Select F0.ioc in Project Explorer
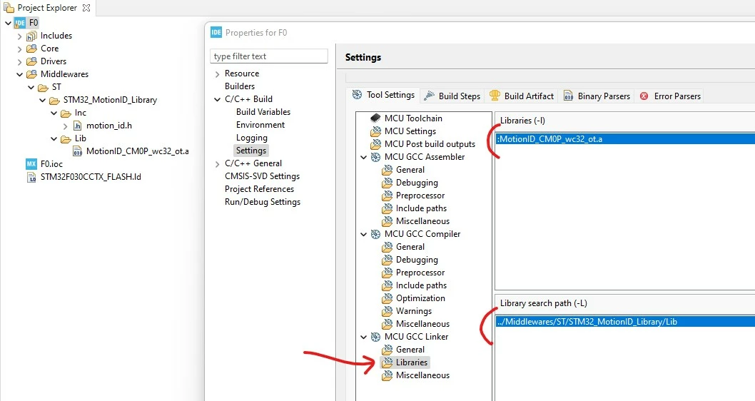The width and height of the screenshot is (755, 401). click(51, 163)
